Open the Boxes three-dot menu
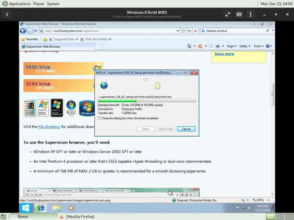This screenshot has width=294, height=220. [x=250, y=14]
